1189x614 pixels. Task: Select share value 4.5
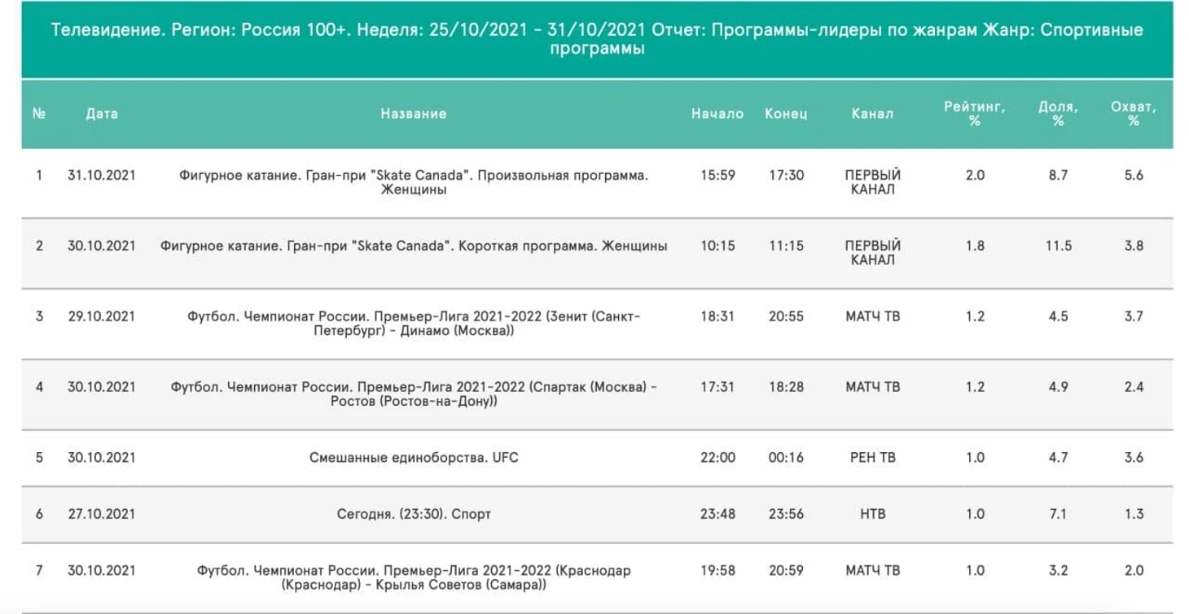(x=1058, y=316)
